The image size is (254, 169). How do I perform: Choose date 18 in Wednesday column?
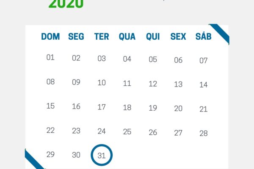click(x=127, y=108)
